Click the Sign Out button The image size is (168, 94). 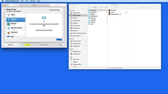click(x=11, y=45)
